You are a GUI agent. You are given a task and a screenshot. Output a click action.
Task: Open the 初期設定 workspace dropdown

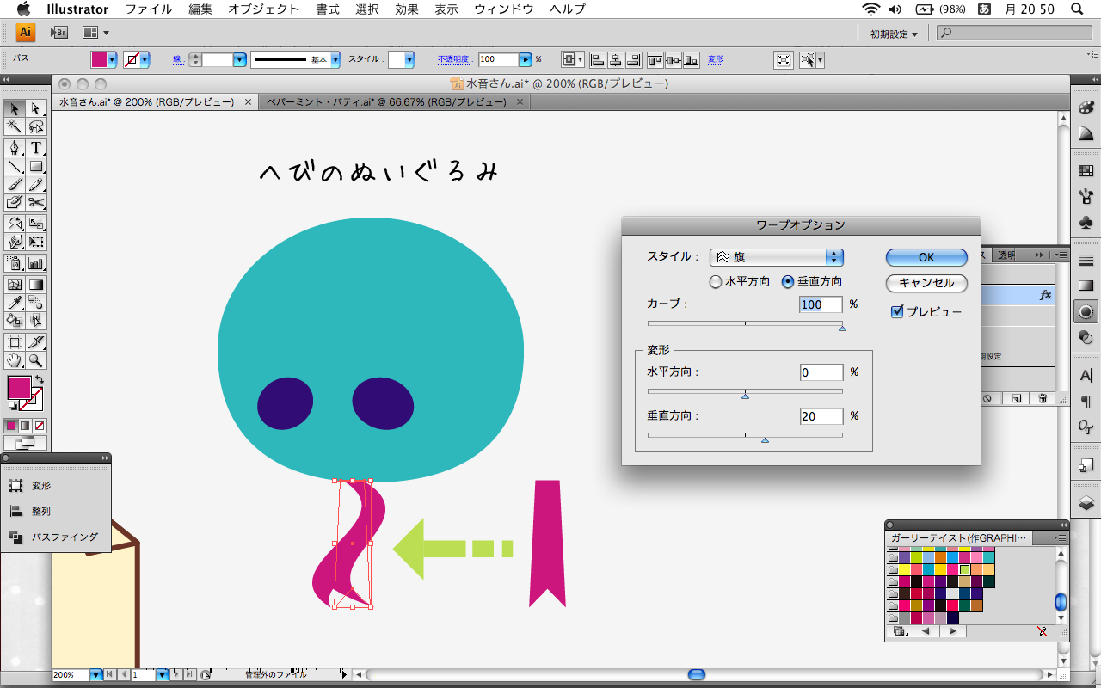tap(894, 34)
